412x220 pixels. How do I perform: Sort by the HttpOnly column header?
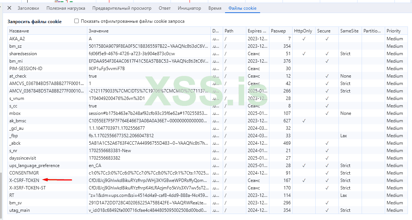click(x=303, y=31)
